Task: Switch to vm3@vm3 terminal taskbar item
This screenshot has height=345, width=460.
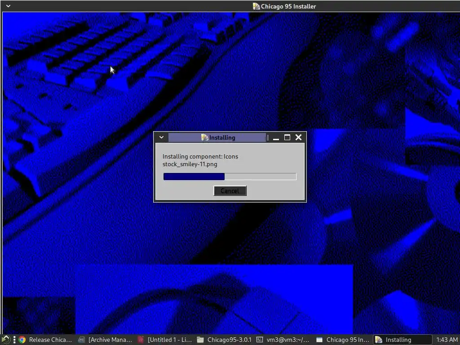Action: [283, 340]
